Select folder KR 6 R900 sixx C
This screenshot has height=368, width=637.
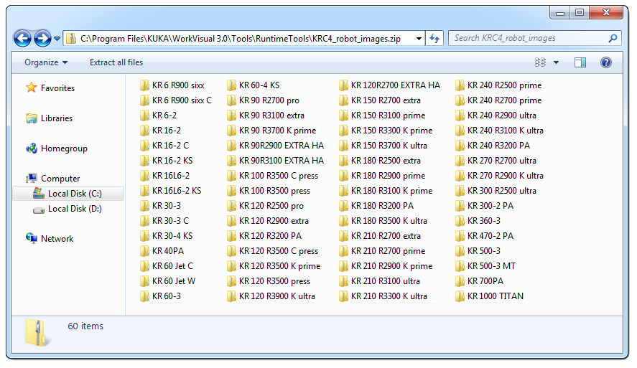pos(175,100)
